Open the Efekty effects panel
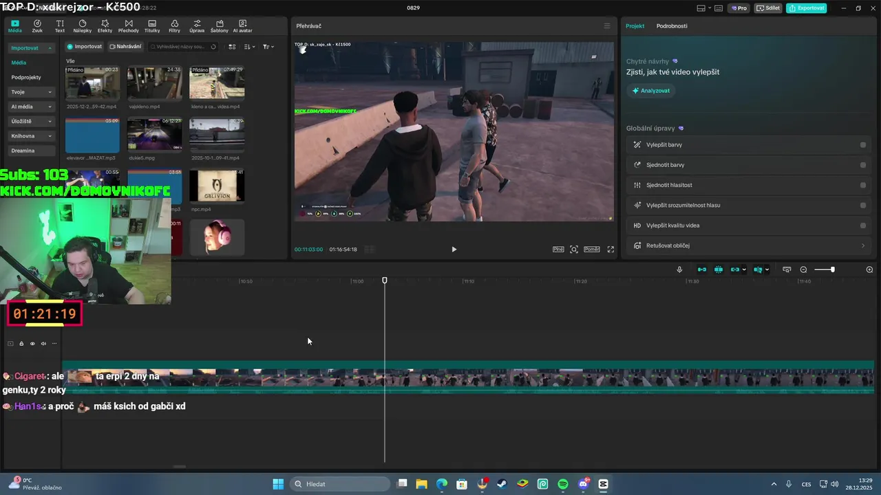This screenshot has width=881, height=495. 105,26
